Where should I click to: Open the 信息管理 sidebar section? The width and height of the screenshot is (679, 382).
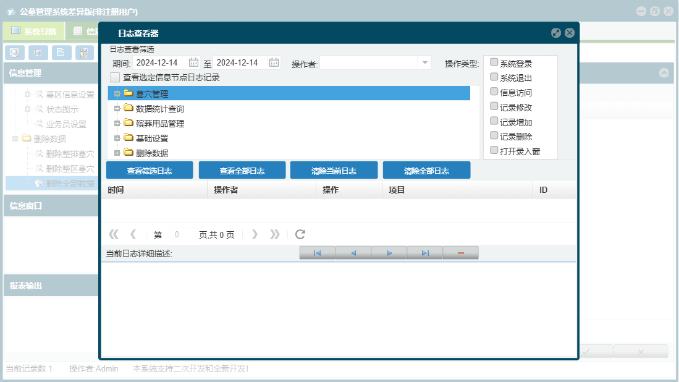[x=51, y=73]
